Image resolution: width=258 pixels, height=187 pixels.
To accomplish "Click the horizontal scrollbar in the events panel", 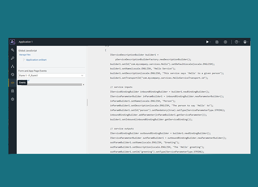I will pos(52,84).
